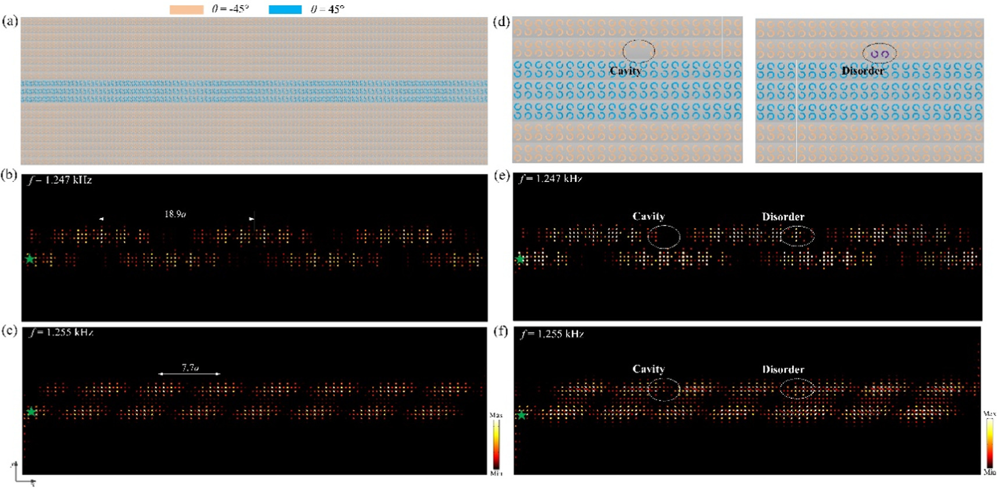This screenshot has height=489, width=997.
Task: Click the 'Max' label of panel (c) color bar
Action: pyautogui.click(x=496, y=415)
